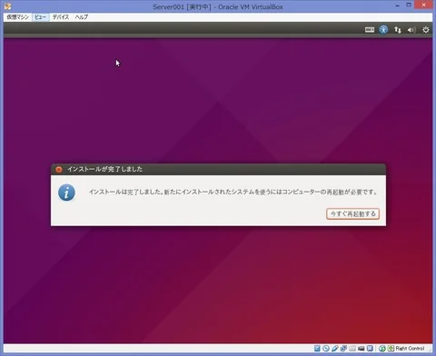Image resolution: width=436 pixels, height=356 pixels.
Task: Open the Ubuntu system gear menu
Action: click(x=426, y=30)
